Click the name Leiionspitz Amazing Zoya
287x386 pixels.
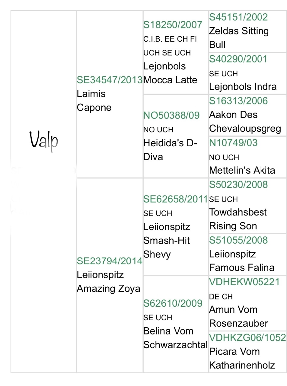(109, 282)
